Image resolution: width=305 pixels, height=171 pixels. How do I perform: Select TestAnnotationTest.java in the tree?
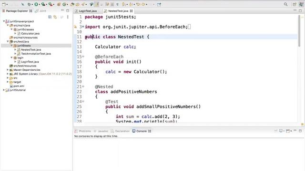(x=36, y=54)
